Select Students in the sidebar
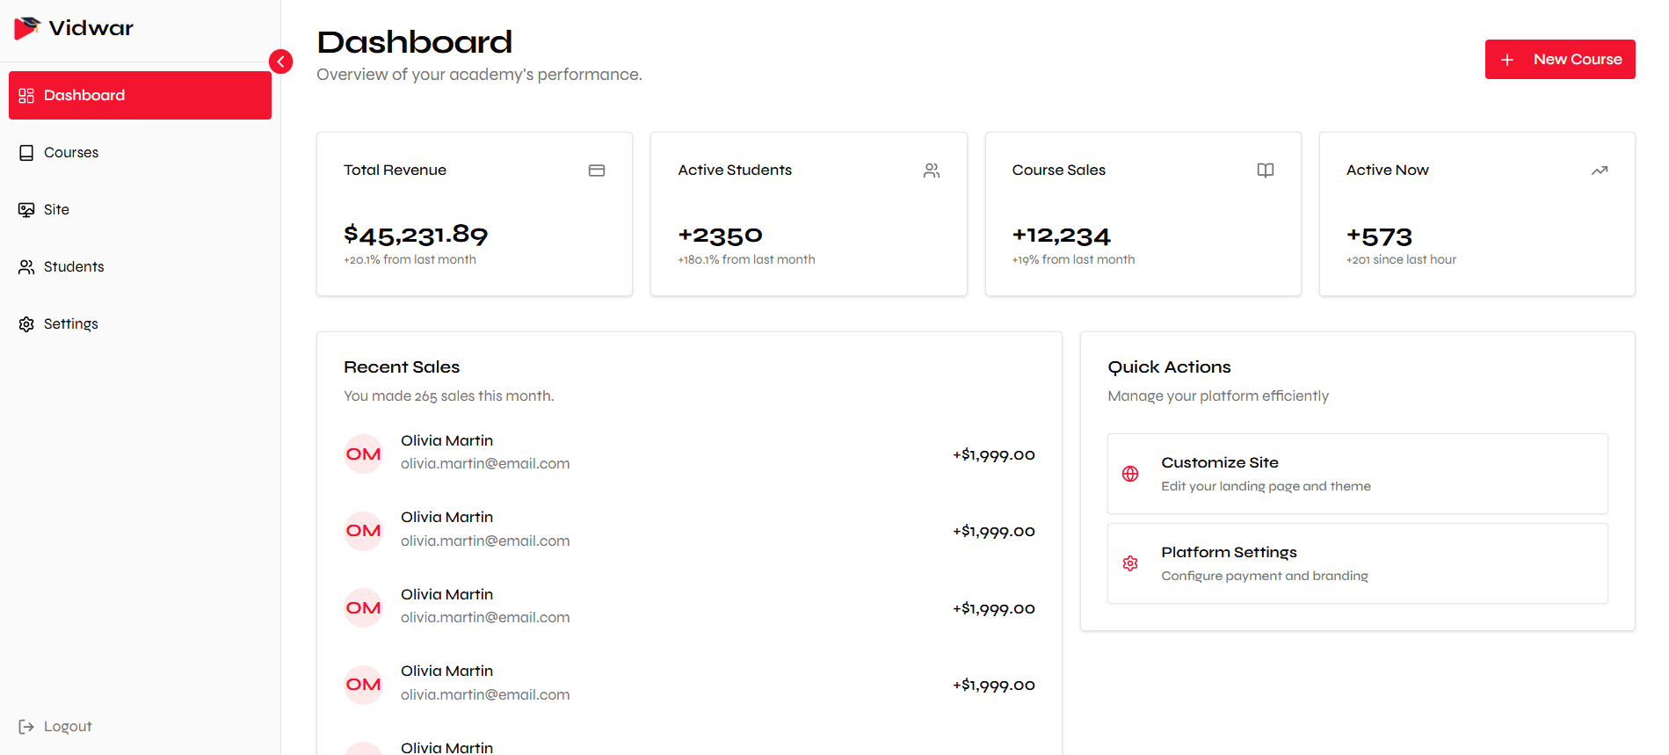Image resolution: width=1669 pixels, height=755 pixels. click(x=140, y=266)
